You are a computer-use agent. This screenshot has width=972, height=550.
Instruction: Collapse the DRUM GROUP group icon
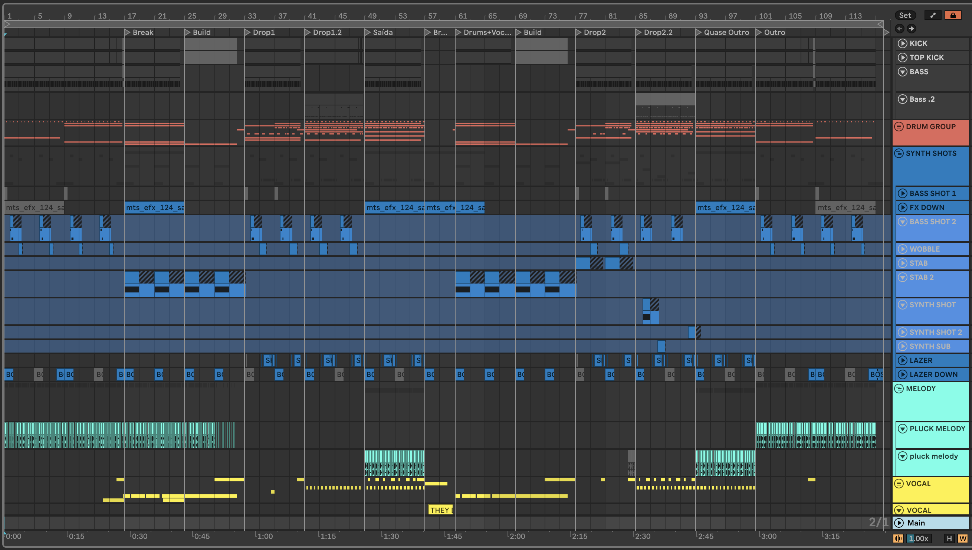[x=899, y=127]
